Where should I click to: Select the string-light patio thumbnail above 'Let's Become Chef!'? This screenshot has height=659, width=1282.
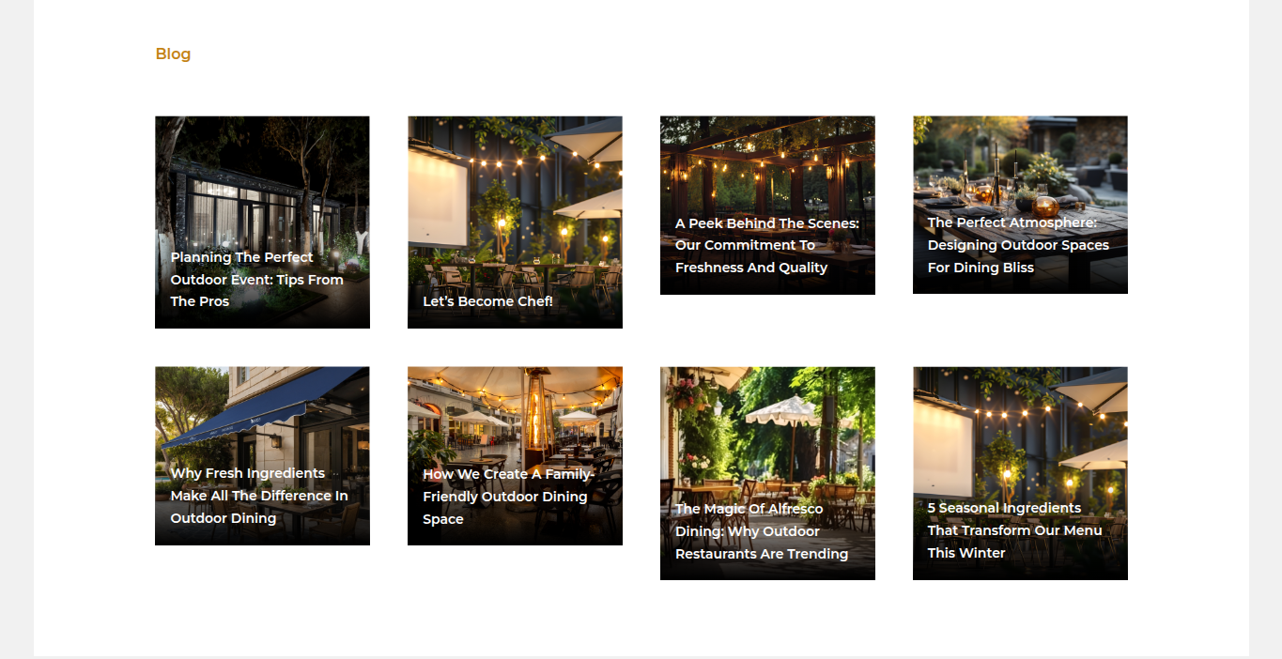pos(515,197)
